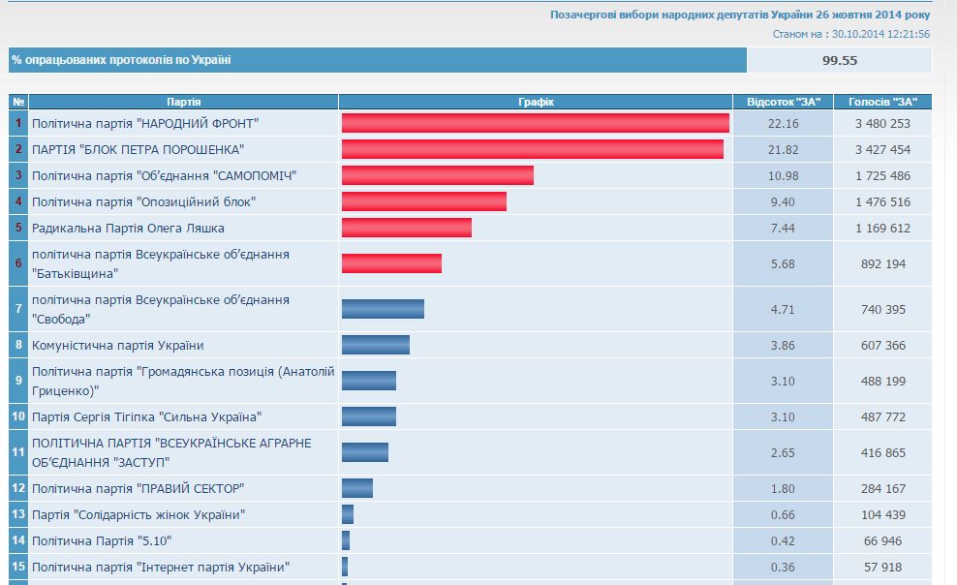Image resolution: width=957 pixels, height=585 pixels.
Task: Click the timestamp 30.10.2014 12:21:56
Action: click(x=880, y=34)
